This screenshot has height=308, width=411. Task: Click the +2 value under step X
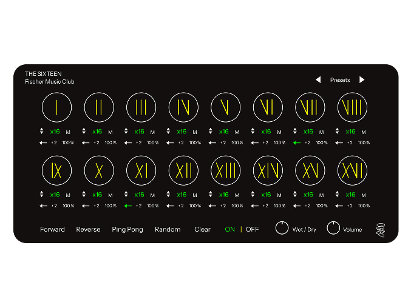click(x=97, y=206)
